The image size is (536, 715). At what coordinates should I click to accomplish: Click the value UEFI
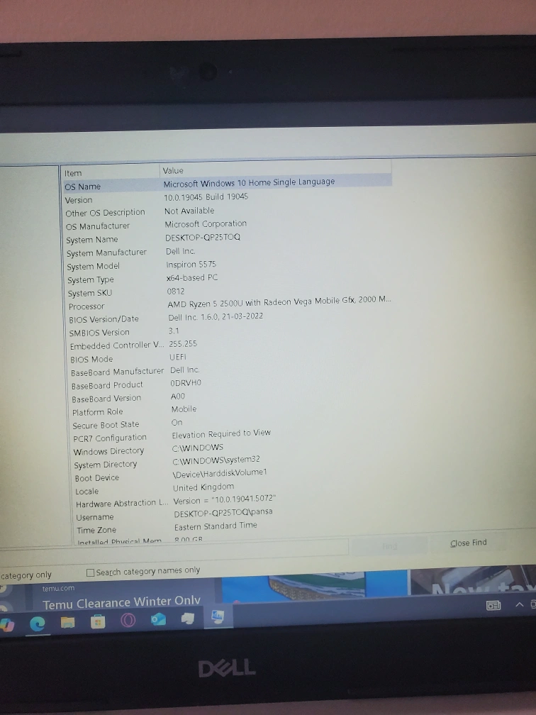(178, 357)
